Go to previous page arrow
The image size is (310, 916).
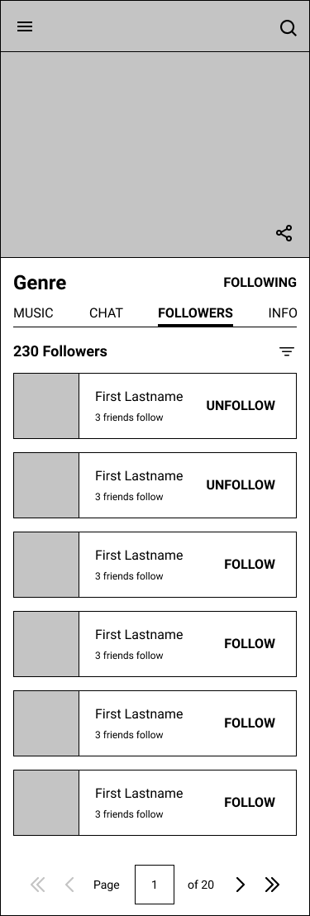(69, 885)
